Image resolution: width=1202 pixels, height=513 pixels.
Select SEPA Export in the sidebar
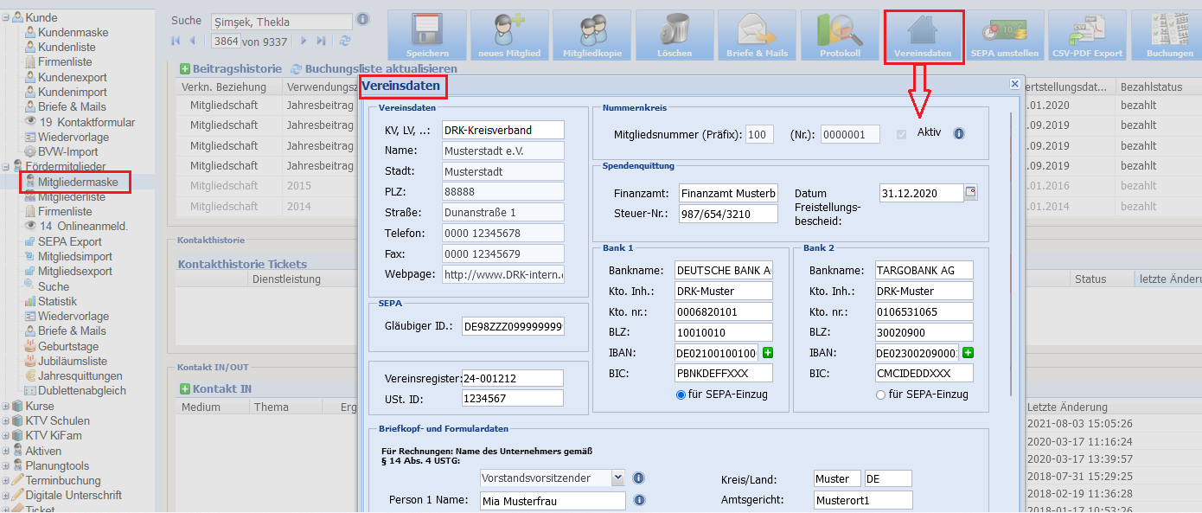(70, 241)
